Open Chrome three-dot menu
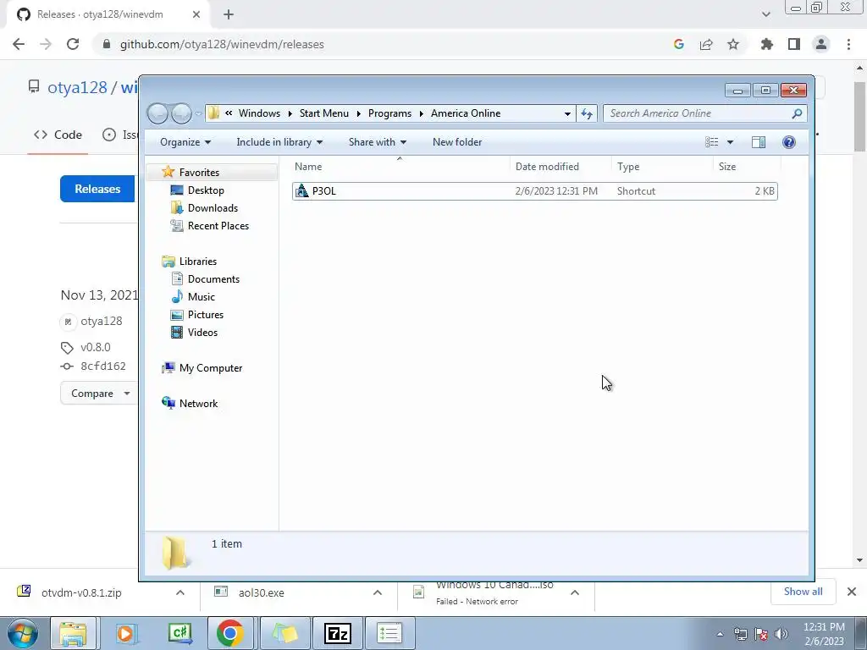The height and width of the screenshot is (650, 867). (x=848, y=44)
